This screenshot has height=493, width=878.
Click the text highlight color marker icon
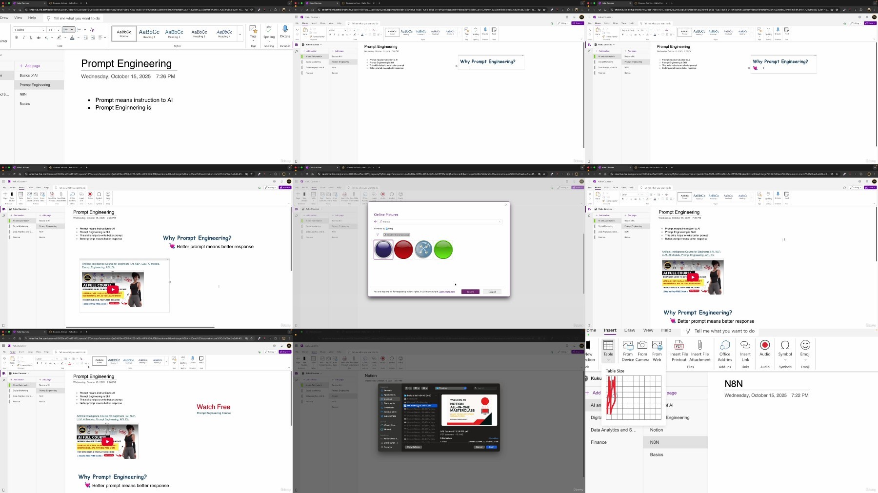click(x=59, y=37)
